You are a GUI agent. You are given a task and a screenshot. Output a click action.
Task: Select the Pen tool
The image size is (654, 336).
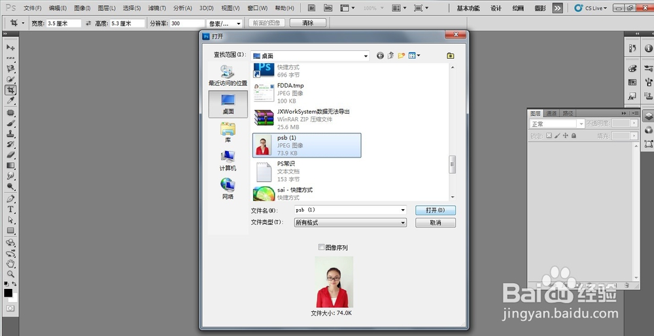pyautogui.click(x=10, y=199)
